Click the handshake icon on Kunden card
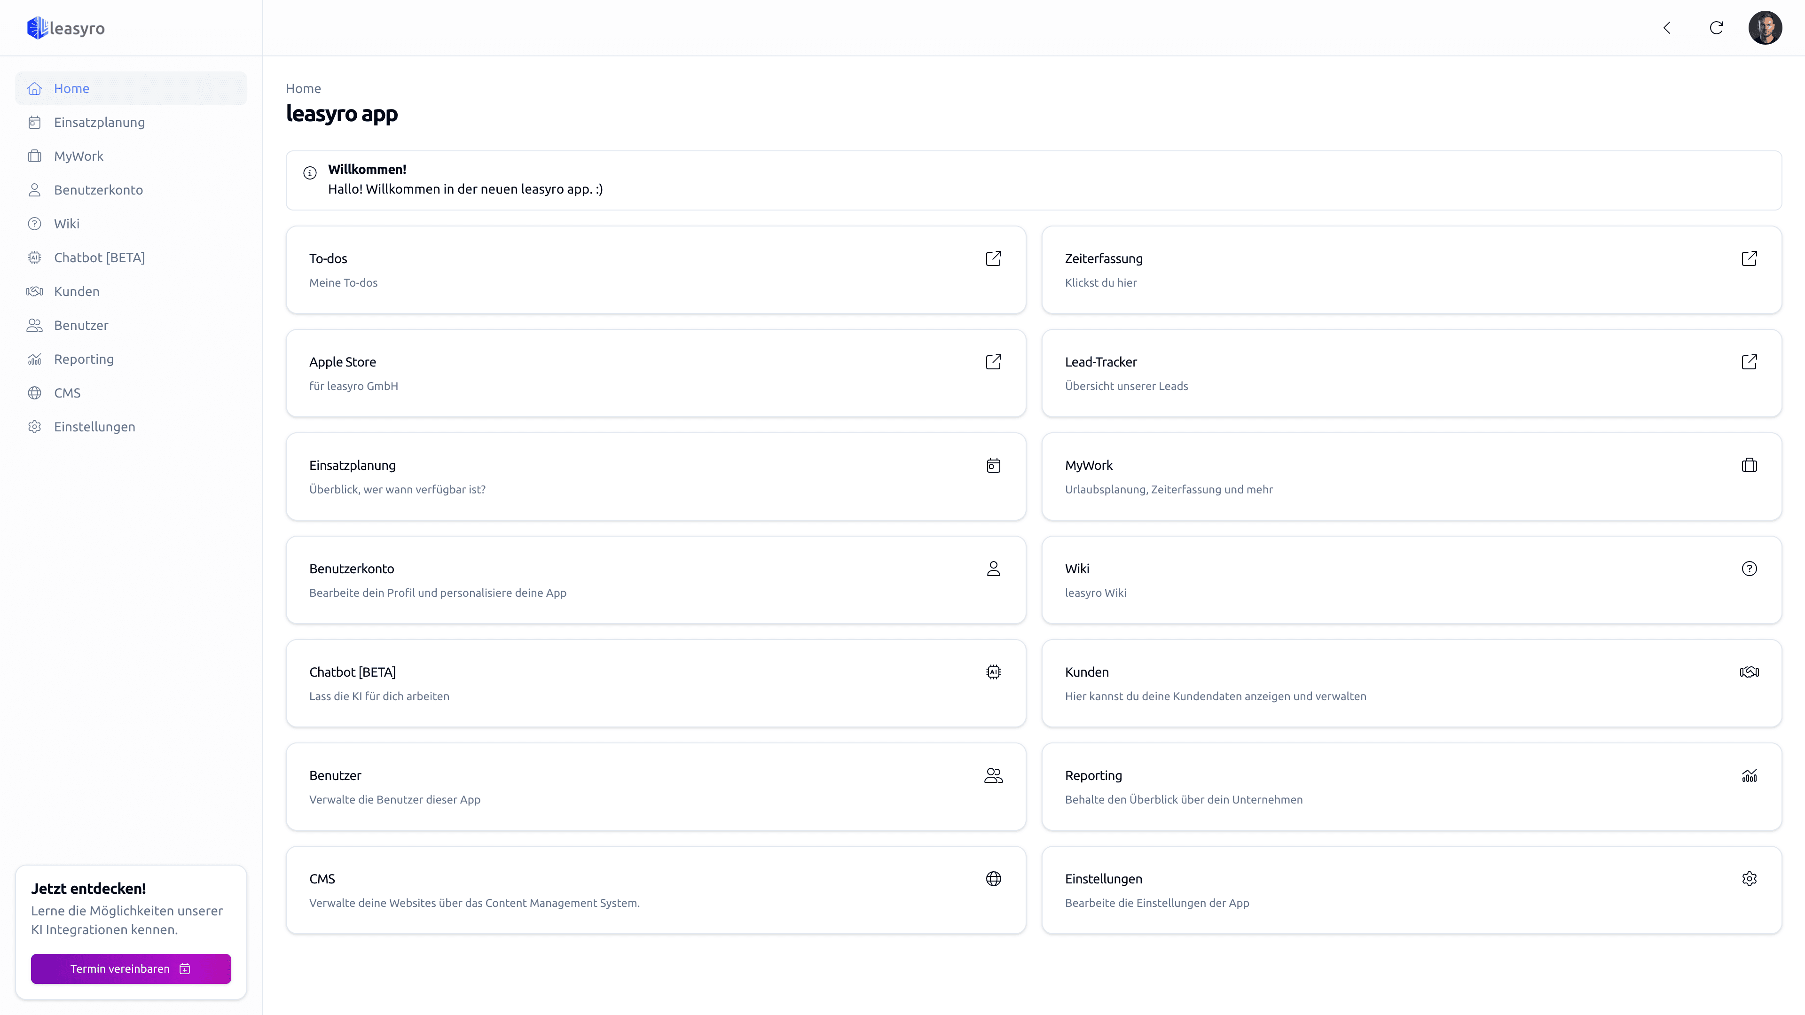This screenshot has width=1805, height=1015. pyautogui.click(x=1749, y=672)
